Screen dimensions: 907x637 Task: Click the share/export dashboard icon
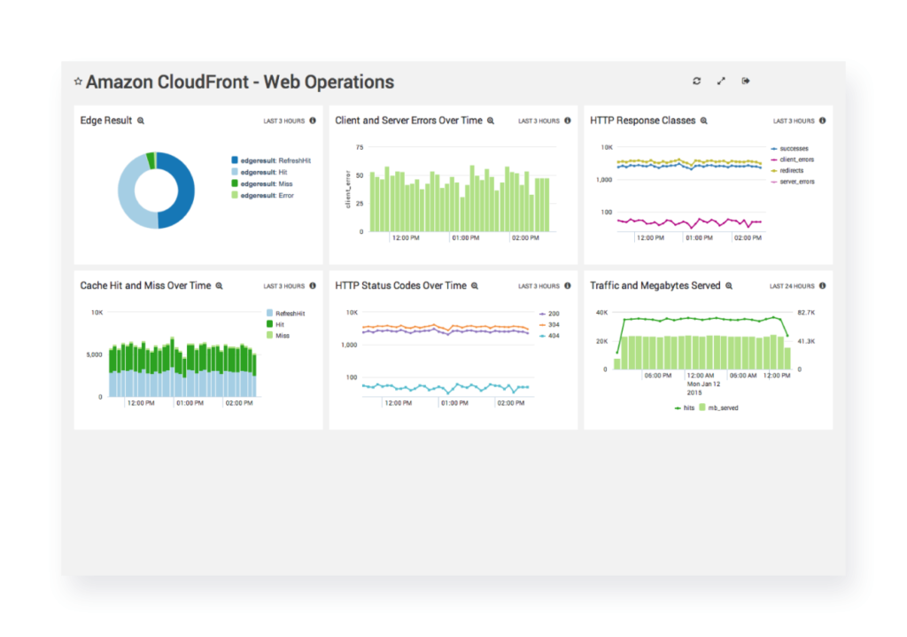[x=746, y=82]
